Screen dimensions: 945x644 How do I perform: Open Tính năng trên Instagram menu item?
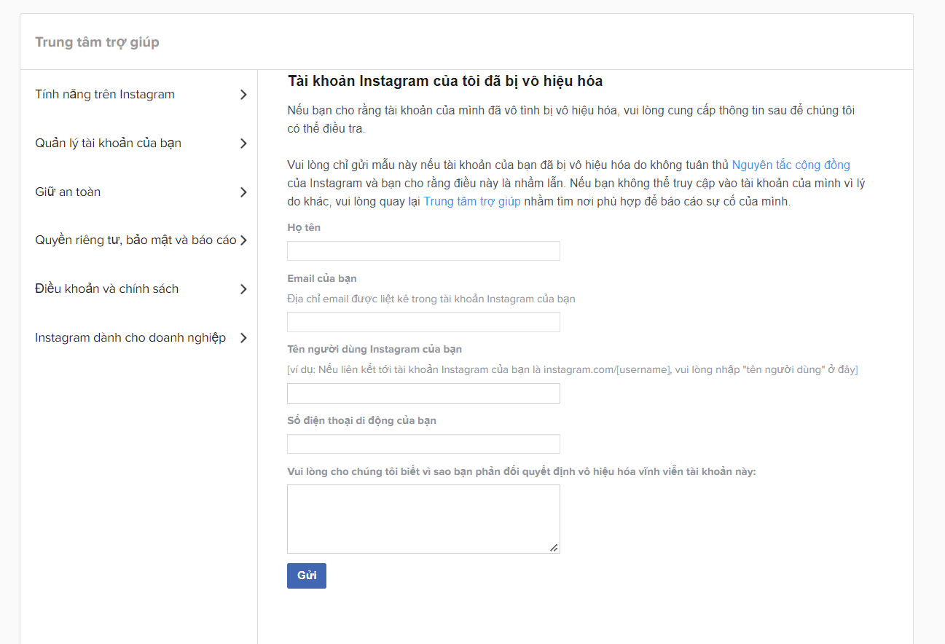(105, 95)
